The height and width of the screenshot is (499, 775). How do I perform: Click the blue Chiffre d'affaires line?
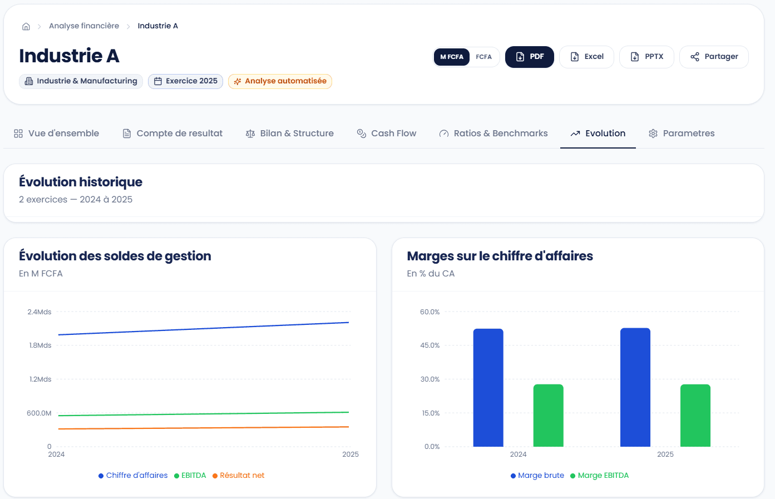204,329
